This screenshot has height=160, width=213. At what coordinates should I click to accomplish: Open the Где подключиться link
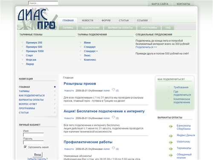point(182,93)
